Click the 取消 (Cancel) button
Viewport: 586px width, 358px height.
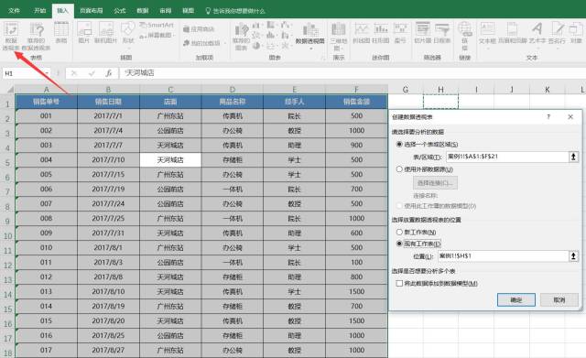point(559,299)
